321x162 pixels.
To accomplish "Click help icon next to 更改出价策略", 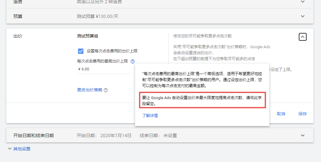I will point(106,90).
